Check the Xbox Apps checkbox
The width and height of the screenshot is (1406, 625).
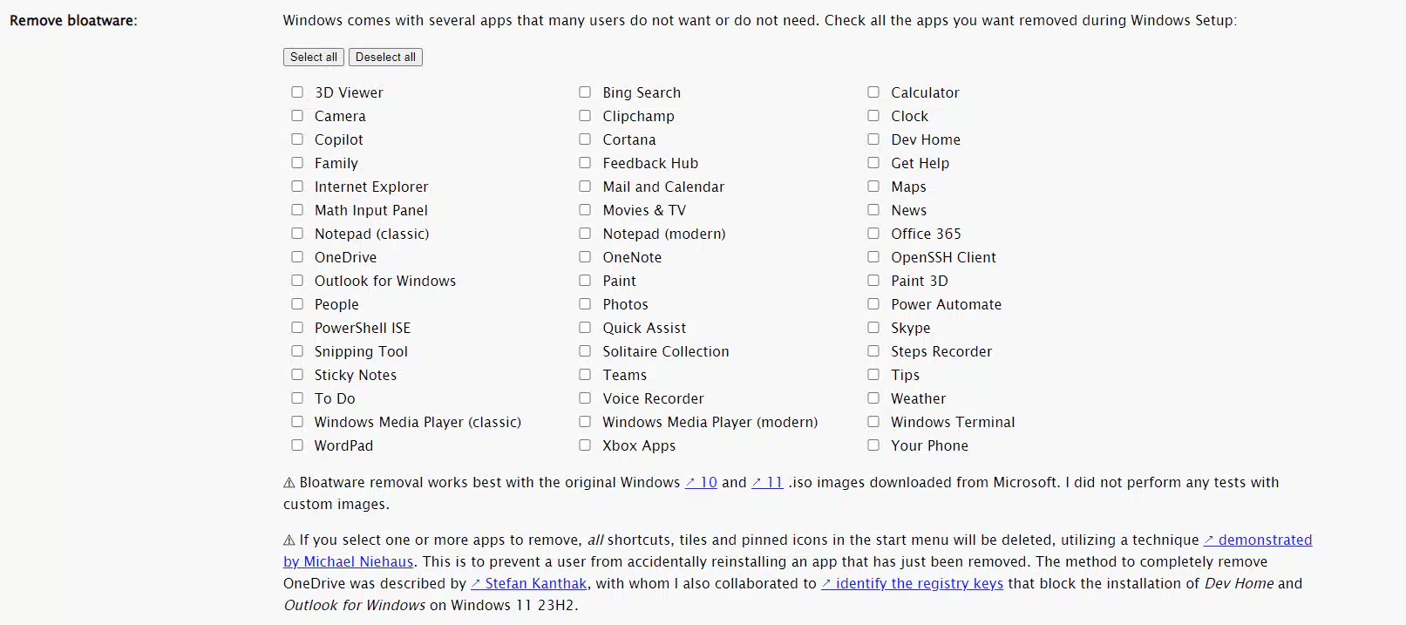point(585,445)
